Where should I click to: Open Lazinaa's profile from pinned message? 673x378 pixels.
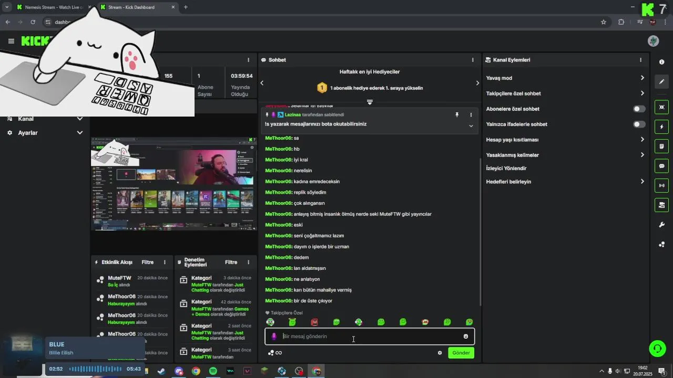pyautogui.click(x=293, y=114)
